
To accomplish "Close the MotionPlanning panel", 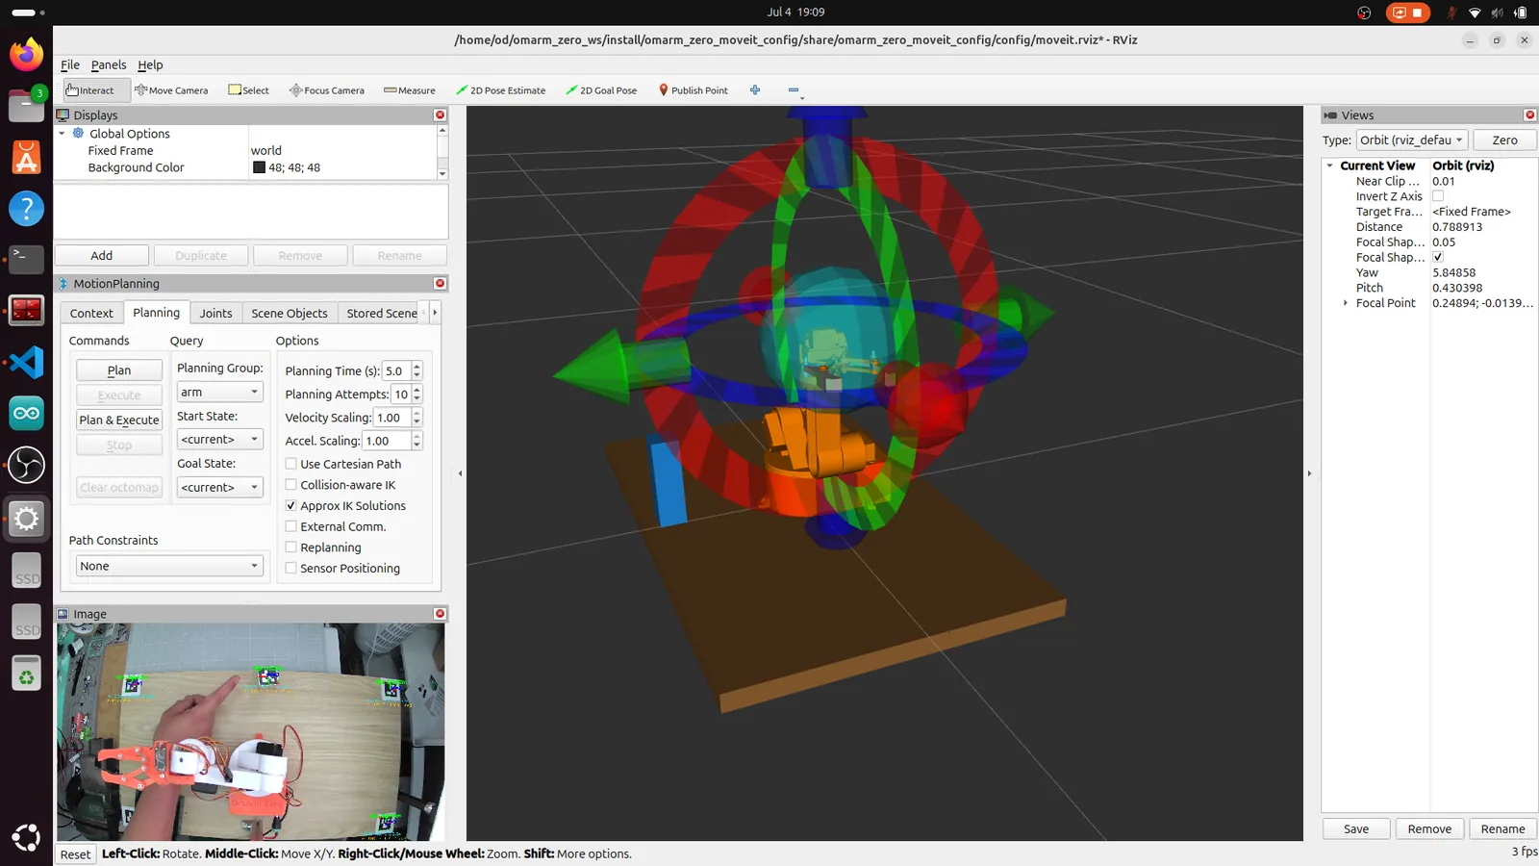I will [x=440, y=283].
